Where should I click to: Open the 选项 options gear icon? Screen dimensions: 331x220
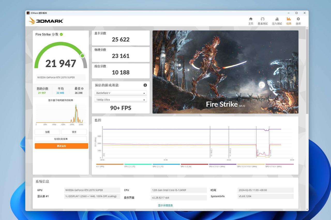click(x=298, y=21)
